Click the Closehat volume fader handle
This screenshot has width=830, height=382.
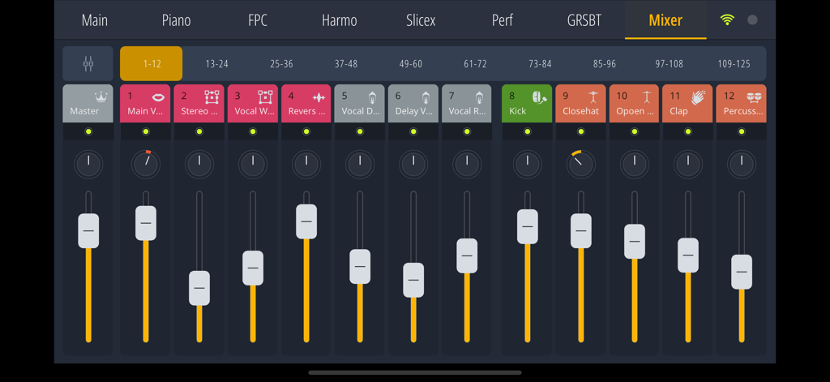point(580,231)
